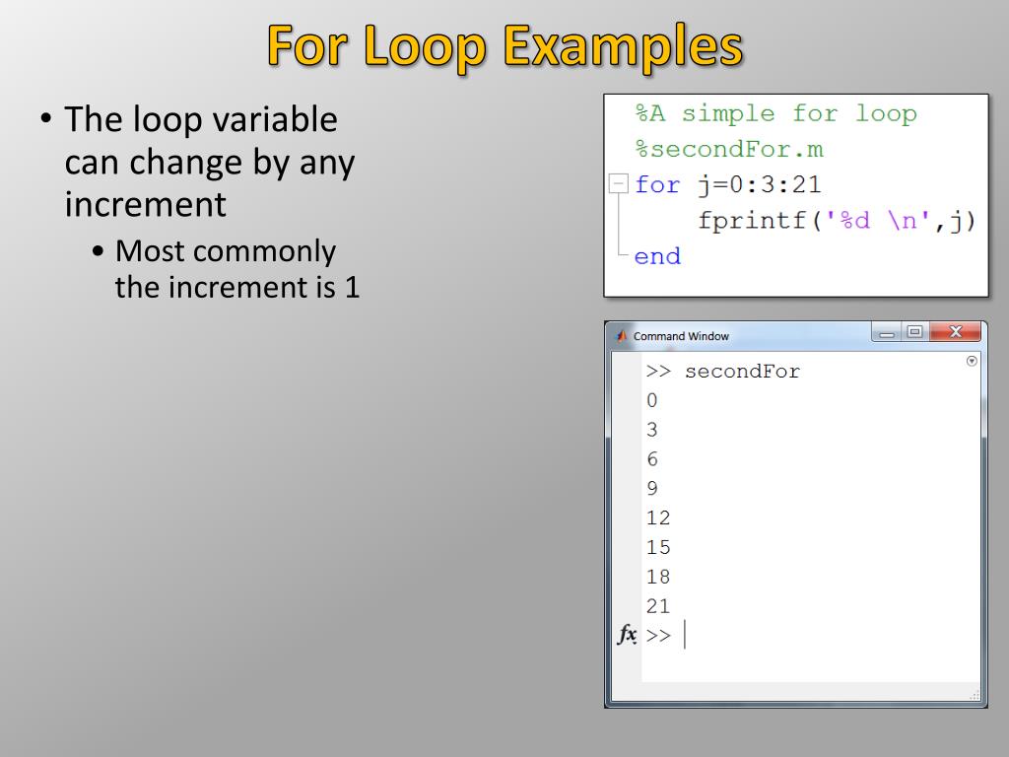Click the output value 21

[x=658, y=606]
